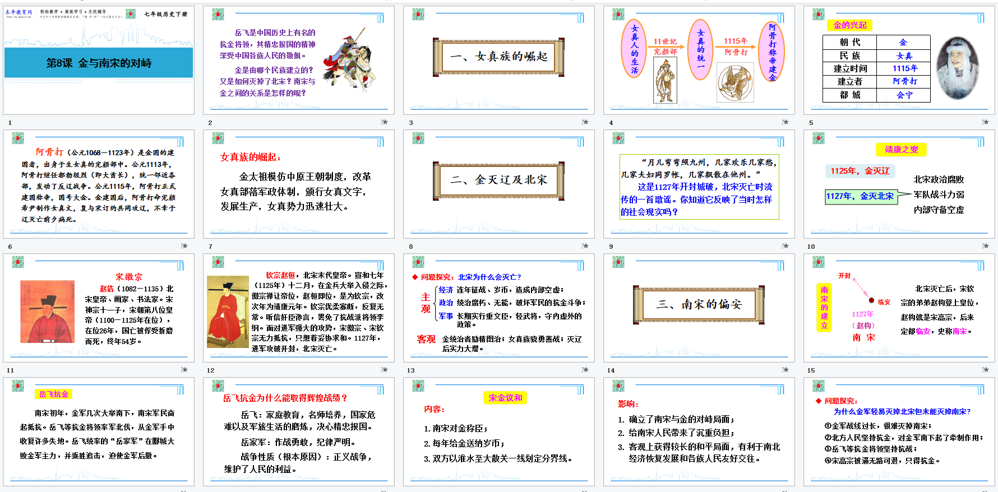Screen dimensions: 998x492
Task: Select slide 19 titled 影响
Action: click(x=699, y=432)
